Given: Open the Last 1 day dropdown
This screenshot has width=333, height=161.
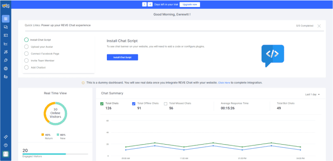Looking at the screenshot, I should pyautogui.click(x=313, y=95).
